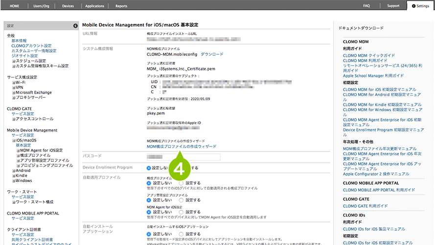Viewport: 435px width, 245px height.
Task: Expand the VPN settings node
Action: (14, 88)
